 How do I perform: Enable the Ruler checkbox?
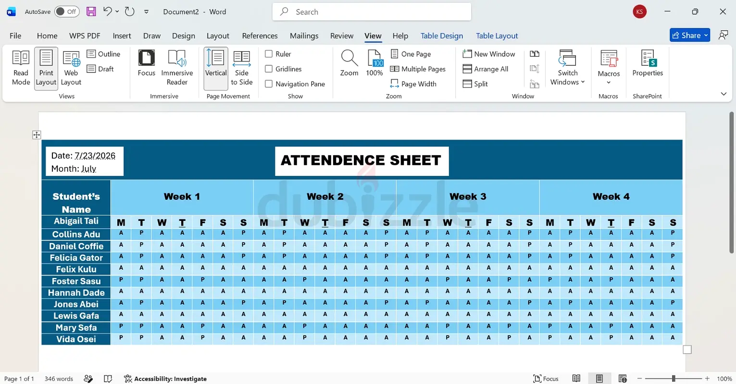pyautogui.click(x=269, y=54)
